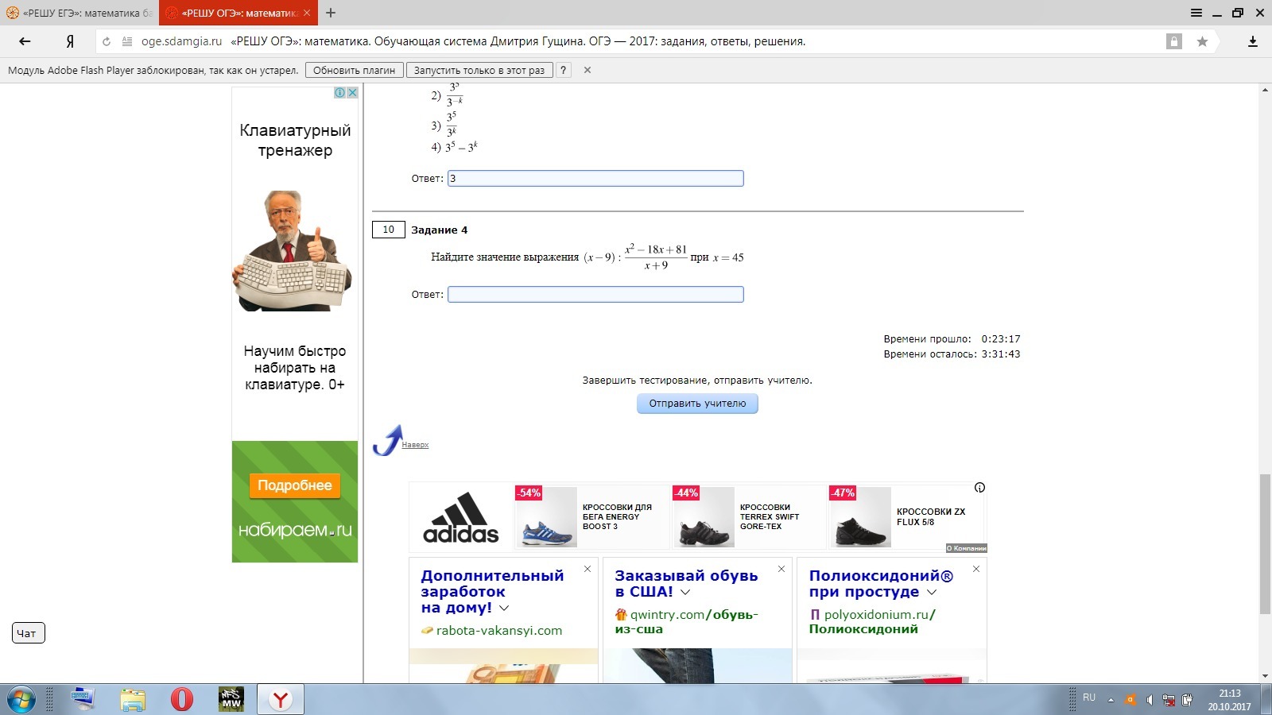Click the browser back arrow button
Image resolution: width=1272 pixels, height=715 pixels.
tap(25, 41)
